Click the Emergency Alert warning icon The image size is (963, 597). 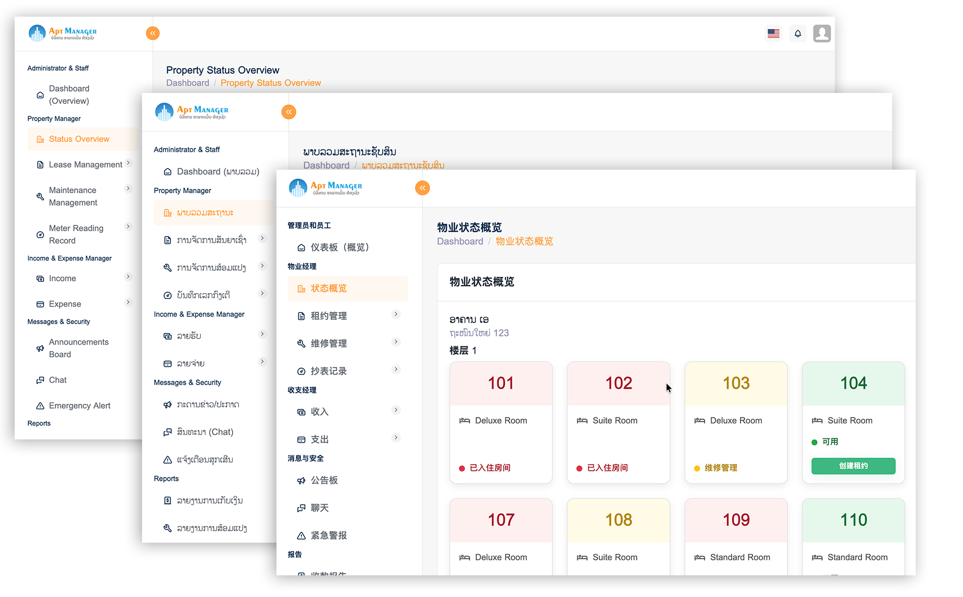[40, 405]
